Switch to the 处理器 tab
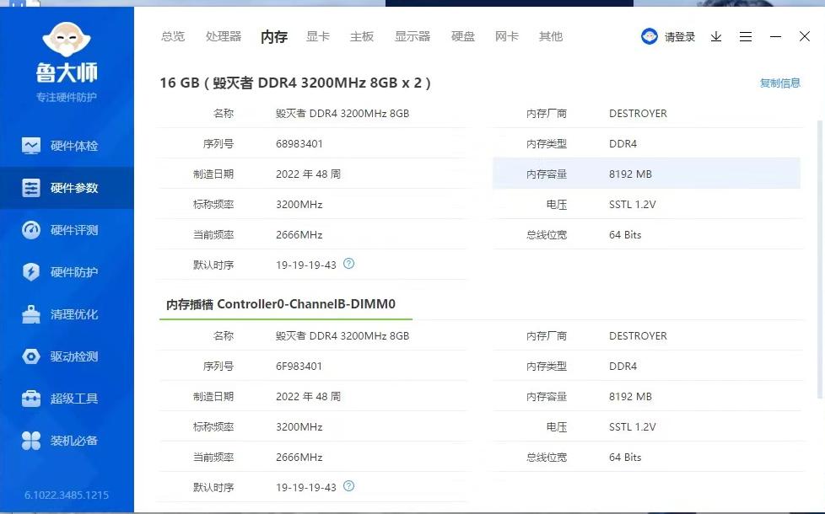Screen dimensions: 825x514 [x=223, y=36]
